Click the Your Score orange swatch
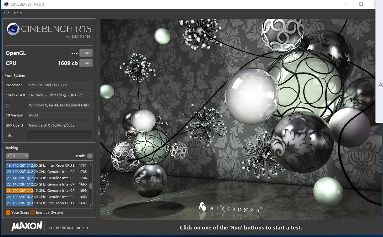Screen dimensions: 383x237 pyautogui.click(x=8, y=213)
